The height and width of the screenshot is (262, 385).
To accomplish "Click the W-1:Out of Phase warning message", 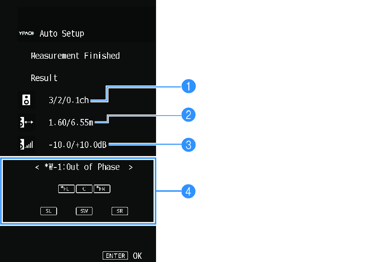I will coord(82,167).
